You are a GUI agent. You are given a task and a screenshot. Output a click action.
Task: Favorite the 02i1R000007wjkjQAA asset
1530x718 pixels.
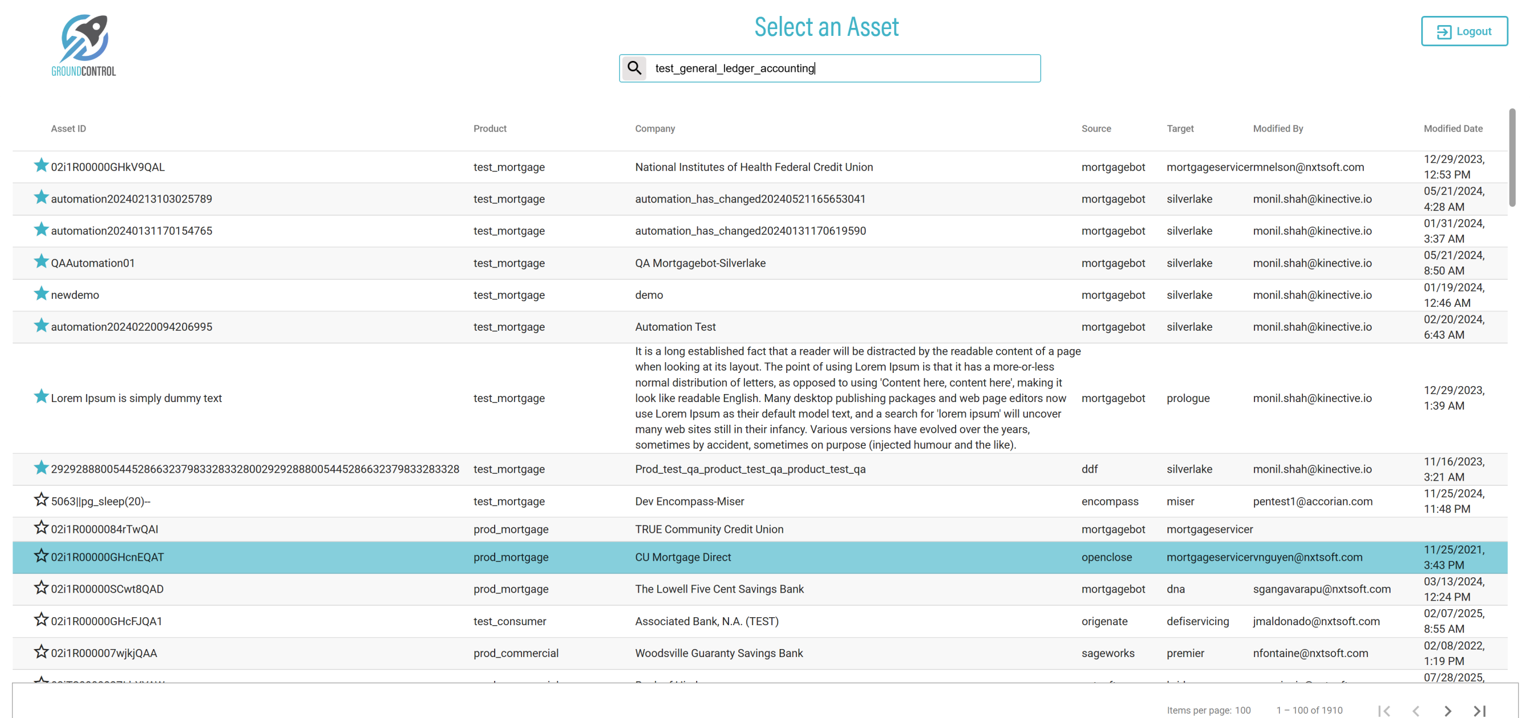[x=41, y=652]
